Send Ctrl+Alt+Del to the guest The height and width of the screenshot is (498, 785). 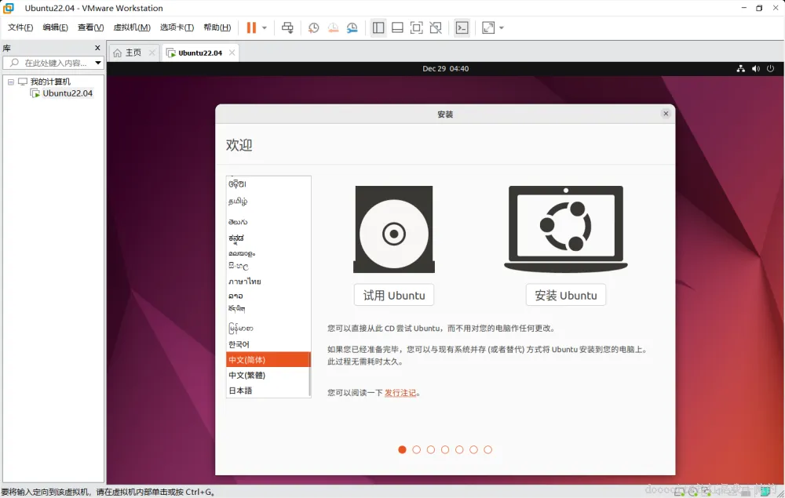(287, 27)
